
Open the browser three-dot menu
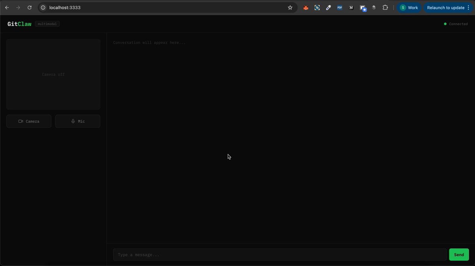468,8
